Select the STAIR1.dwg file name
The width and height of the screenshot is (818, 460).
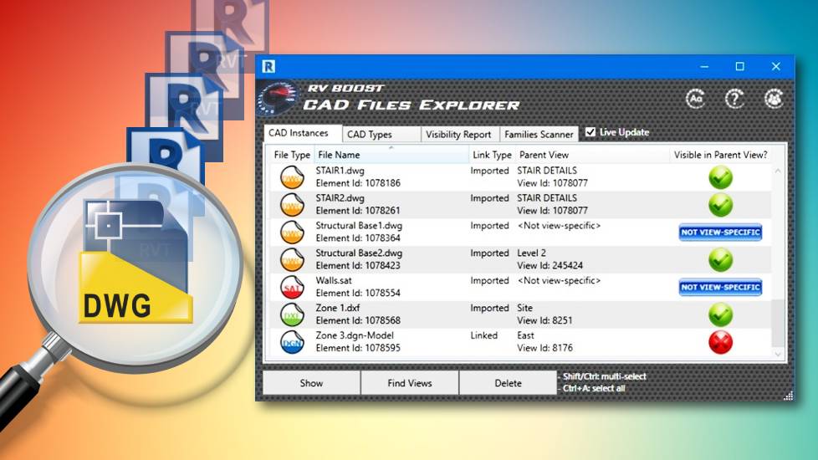(340, 171)
